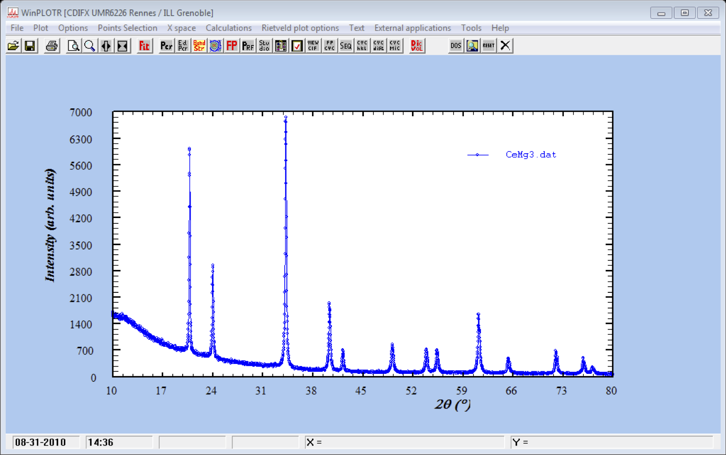The height and width of the screenshot is (455, 726).
Task: Open the External applications menu
Action: coord(412,28)
